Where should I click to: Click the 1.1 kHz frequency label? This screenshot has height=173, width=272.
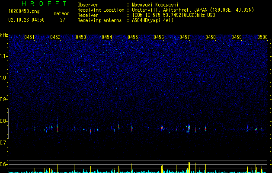[x=4, y=56]
